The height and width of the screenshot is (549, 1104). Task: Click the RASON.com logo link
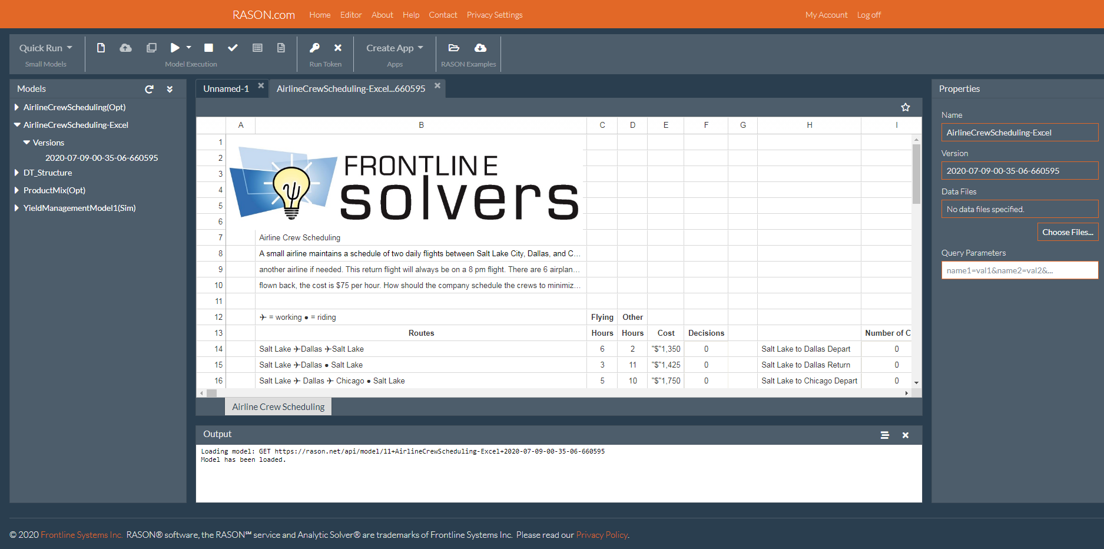(264, 15)
